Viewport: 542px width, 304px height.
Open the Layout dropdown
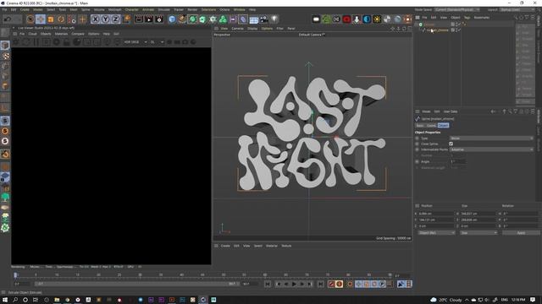click(517, 9)
